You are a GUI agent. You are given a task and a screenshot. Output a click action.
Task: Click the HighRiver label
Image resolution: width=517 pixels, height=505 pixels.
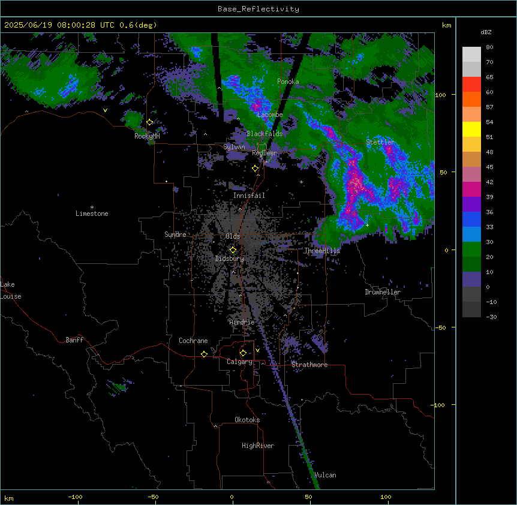coord(258,446)
